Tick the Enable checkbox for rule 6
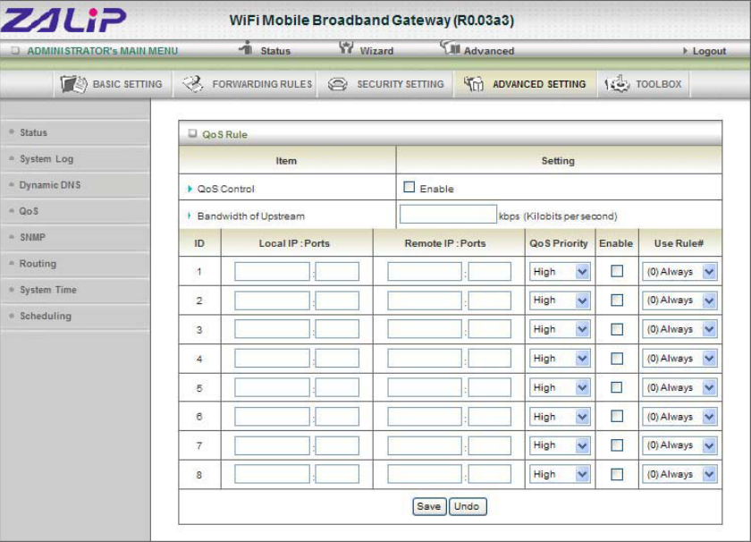The image size is (751, 542). [x=617, y=417]
